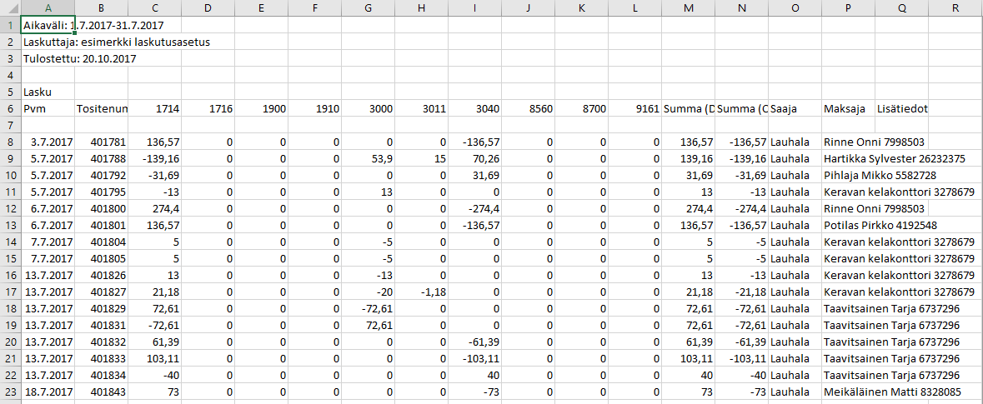Click cell with Tositenumero 401788

(102, 157)
